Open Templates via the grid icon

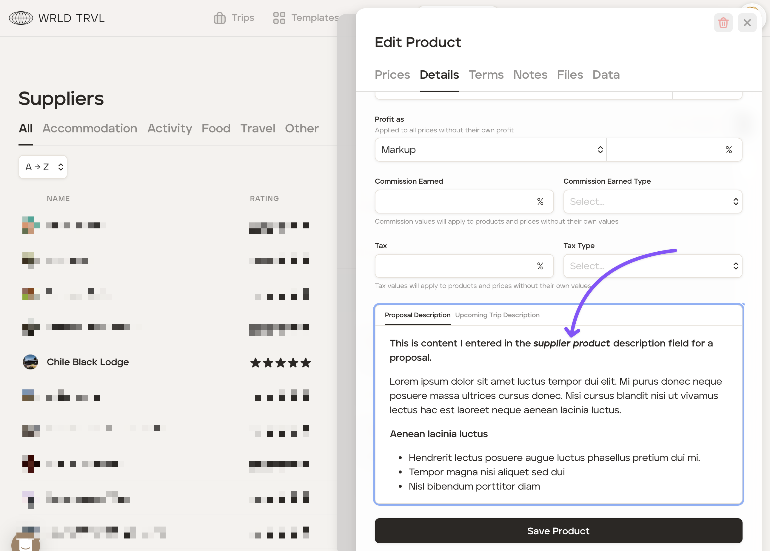pos(279,18)
